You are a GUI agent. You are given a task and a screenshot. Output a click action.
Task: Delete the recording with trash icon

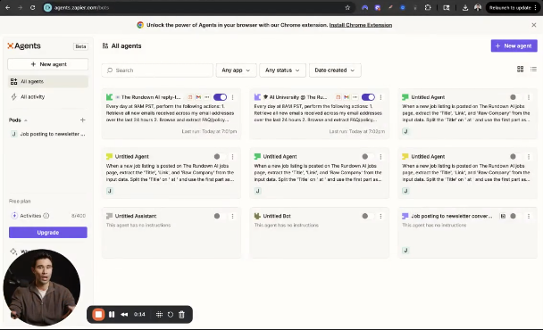click(181, 315)
